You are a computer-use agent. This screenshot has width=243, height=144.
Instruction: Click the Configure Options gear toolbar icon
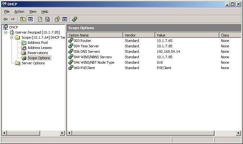(x=74, y=19)
